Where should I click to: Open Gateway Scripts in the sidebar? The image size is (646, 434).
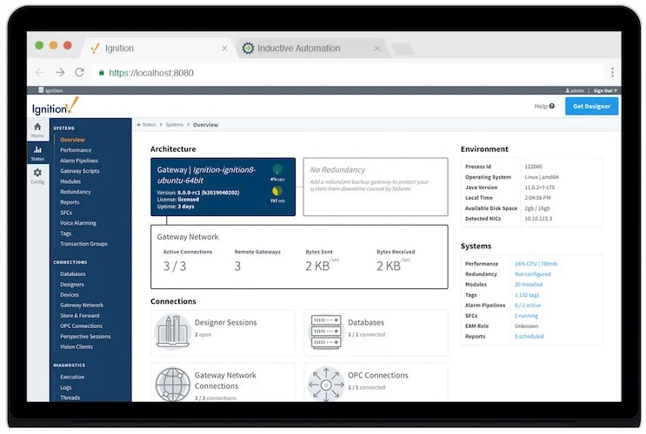click(79, 171)
